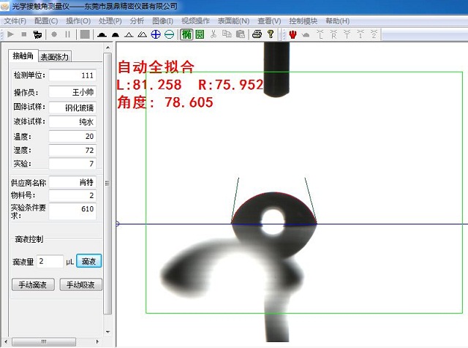Open the 分析 menu
Screen dimensions: 468x348
(x=137, y=21)
